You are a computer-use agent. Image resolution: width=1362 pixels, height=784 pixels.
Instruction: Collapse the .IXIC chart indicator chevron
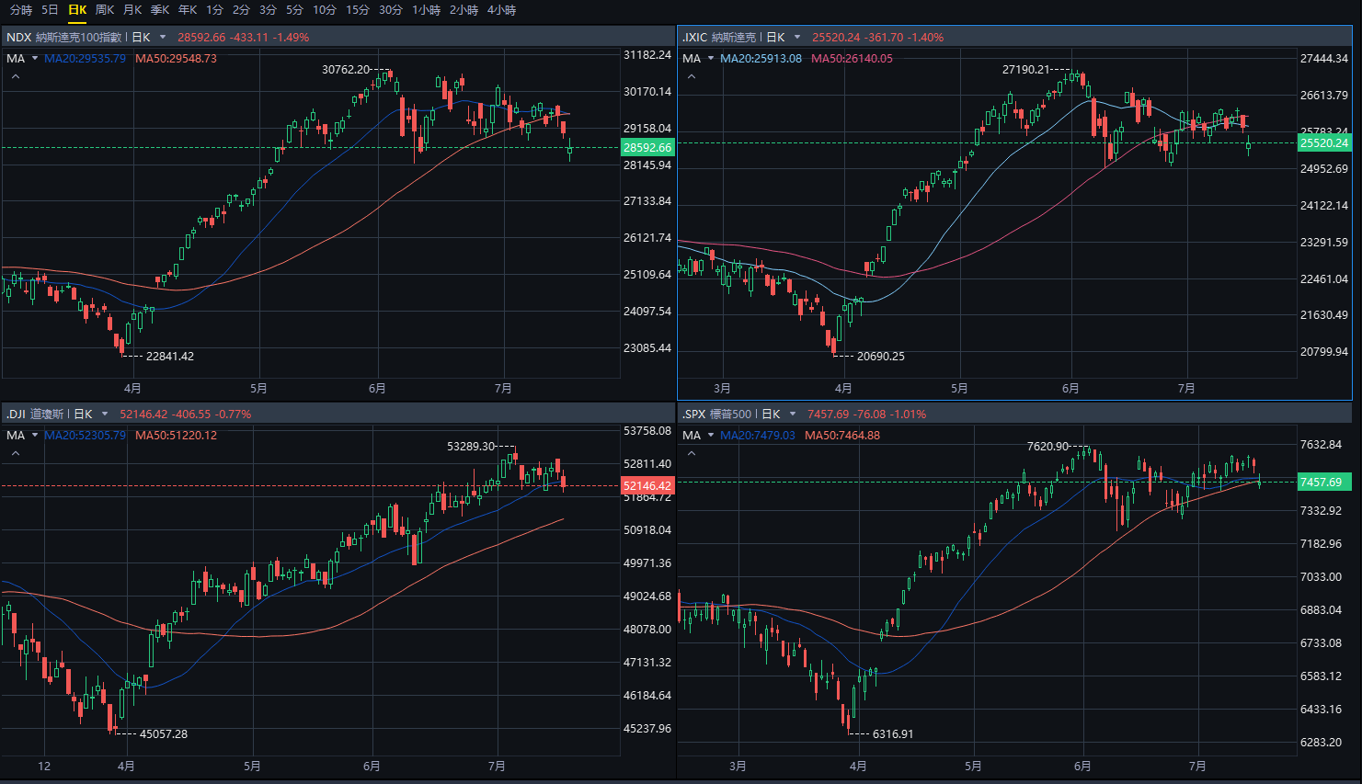click(x=692, y=77)
